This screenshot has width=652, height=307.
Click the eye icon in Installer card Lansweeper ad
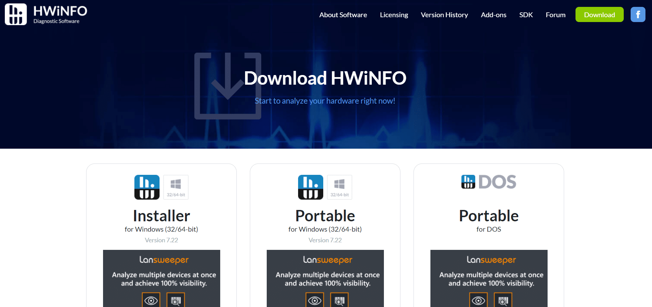coord(151,300)
